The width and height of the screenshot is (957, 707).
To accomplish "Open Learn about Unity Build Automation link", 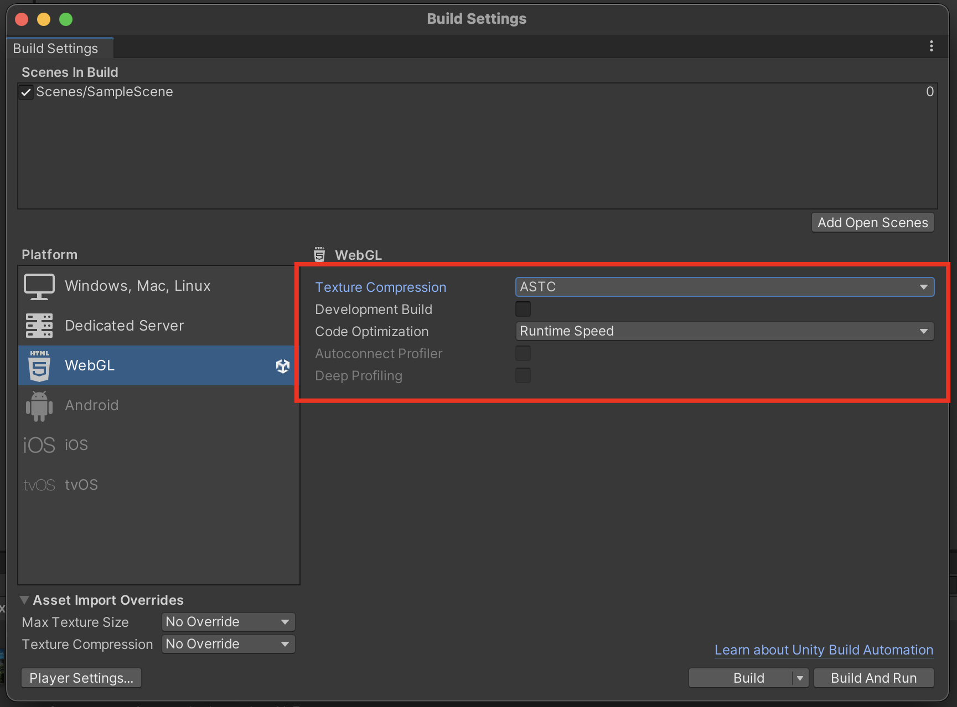I will tap(824, 650).
